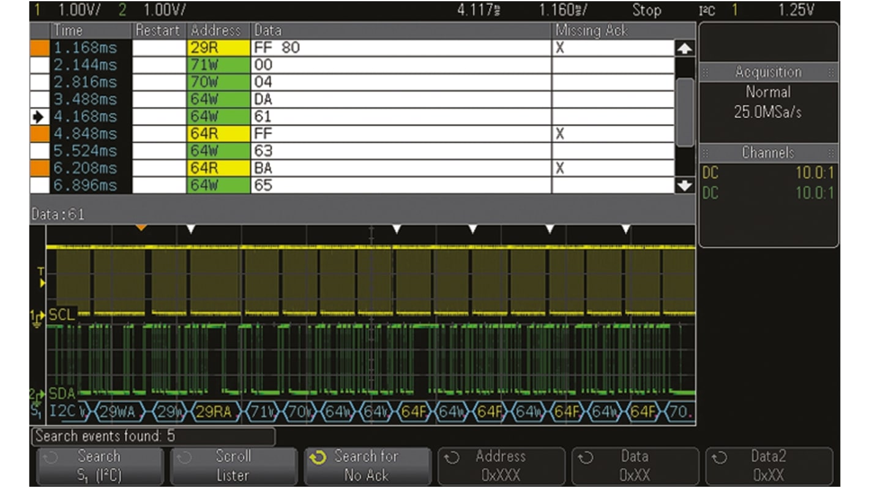Click the Restart column header
This screenshot has width=869, height=488.
pyautogui.click(x=159, y=31)
